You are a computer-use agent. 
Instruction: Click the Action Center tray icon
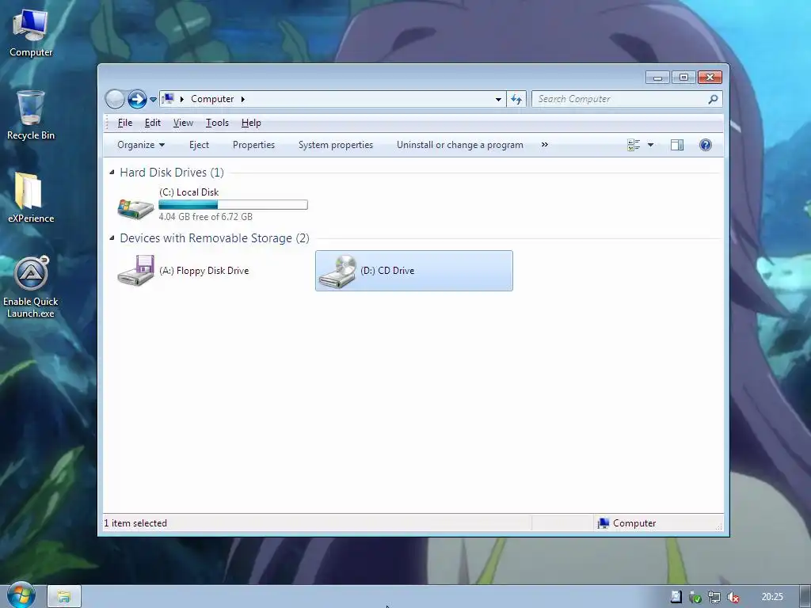pyautogui.click(x=676, y=597)
